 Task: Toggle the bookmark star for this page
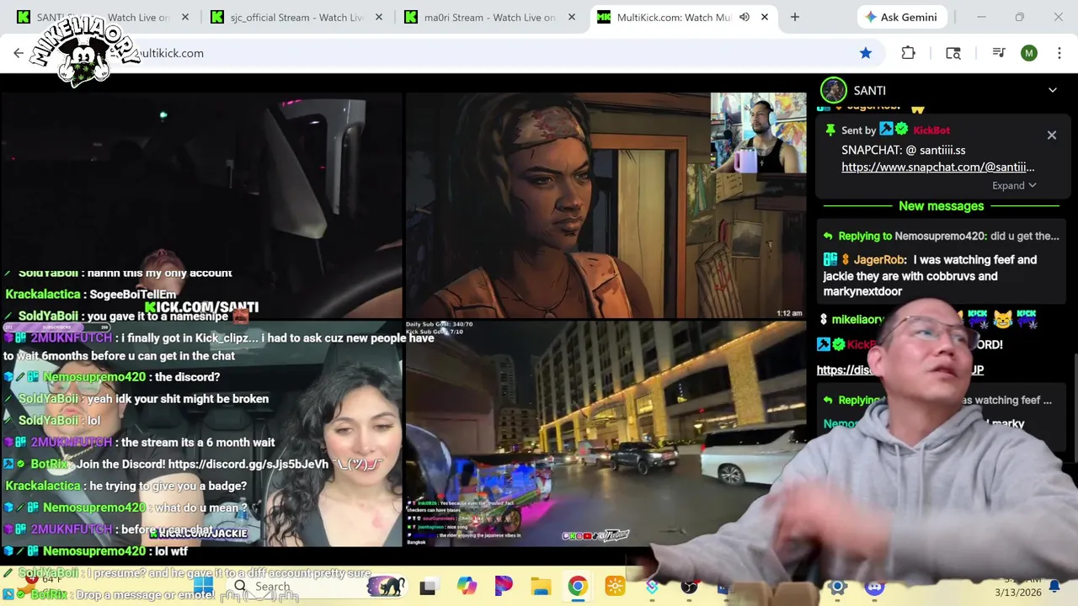tap(866, 53)
